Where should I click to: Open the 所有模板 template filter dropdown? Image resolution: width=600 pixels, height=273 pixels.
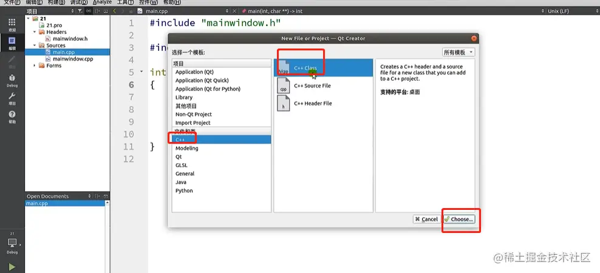pyautogui.click(x=459, y=52)
